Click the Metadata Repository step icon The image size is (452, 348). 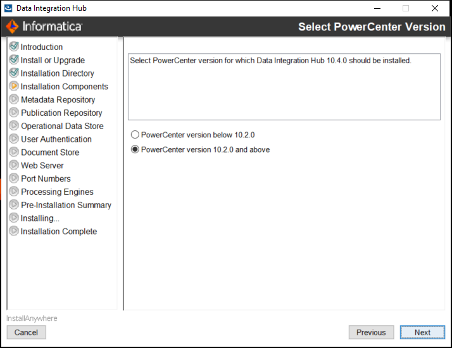14,99
